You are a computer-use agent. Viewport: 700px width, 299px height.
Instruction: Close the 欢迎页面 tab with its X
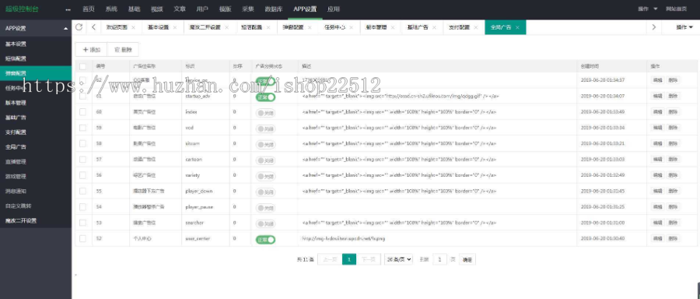(x=133, y=27)
